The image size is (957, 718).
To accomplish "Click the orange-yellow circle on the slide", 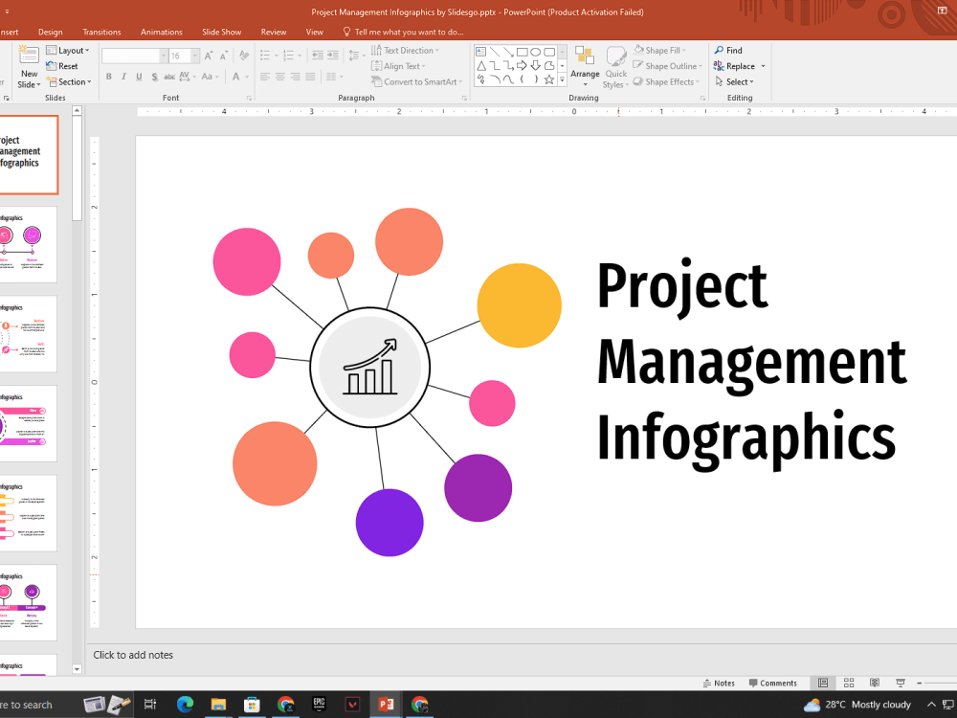I will pyautogui.click(x=519, y=305).
